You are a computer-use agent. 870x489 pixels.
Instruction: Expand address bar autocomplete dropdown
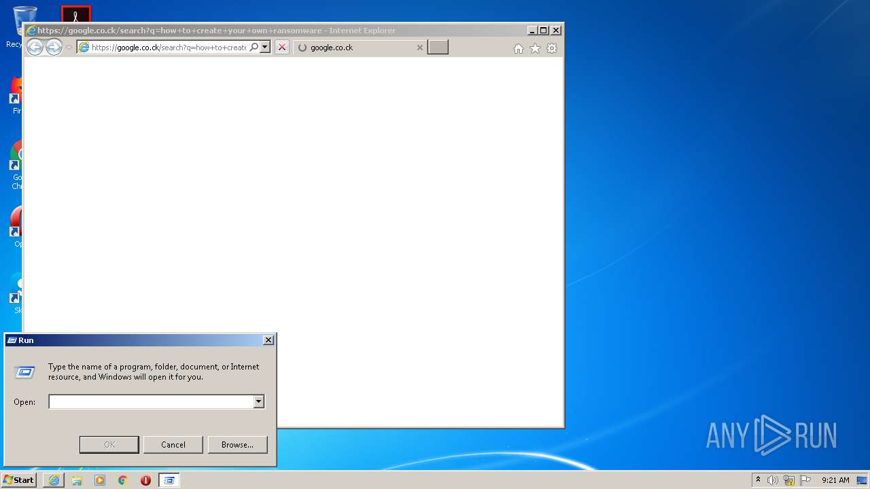tap(265, 48)
